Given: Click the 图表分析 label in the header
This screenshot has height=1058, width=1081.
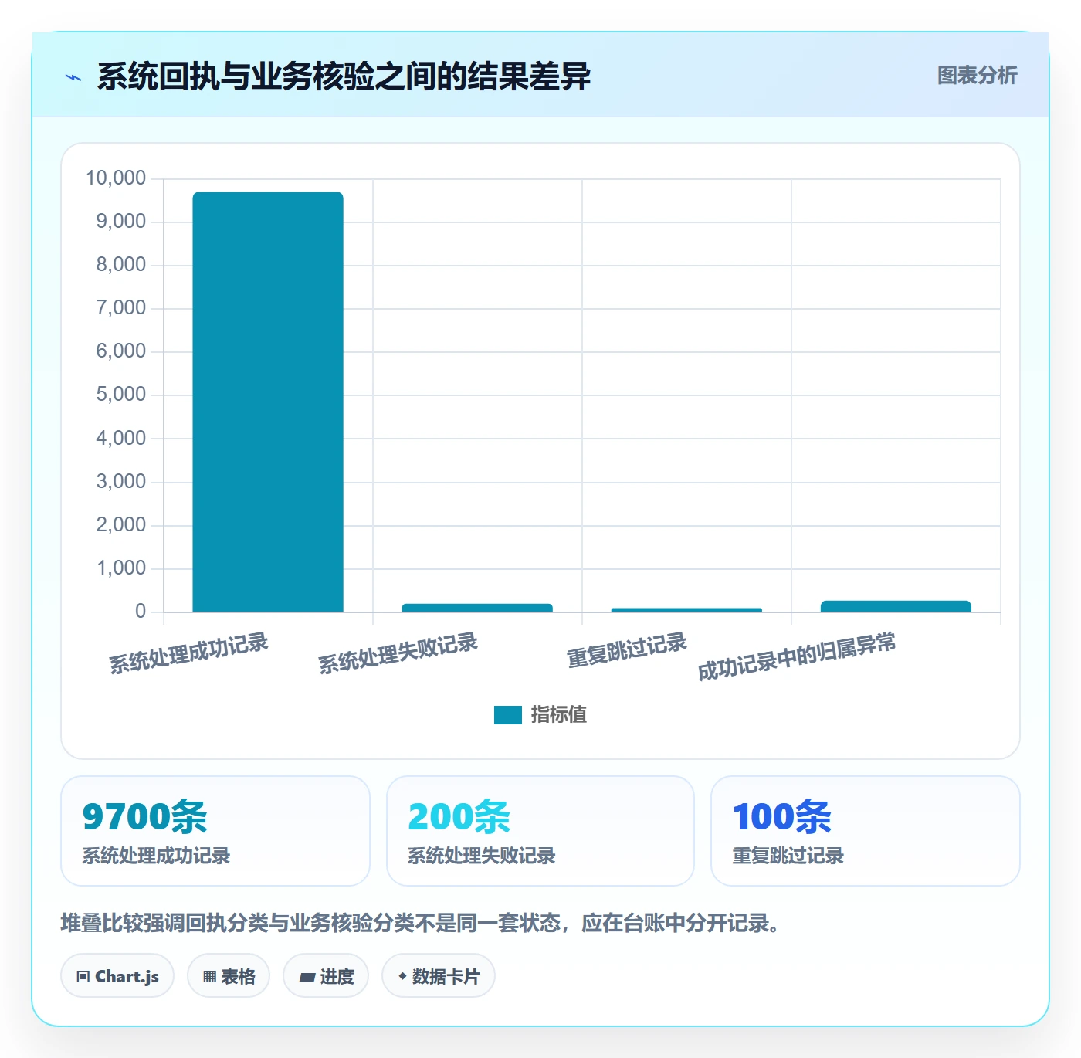Looking at the screenshot, I should [977, 75].
